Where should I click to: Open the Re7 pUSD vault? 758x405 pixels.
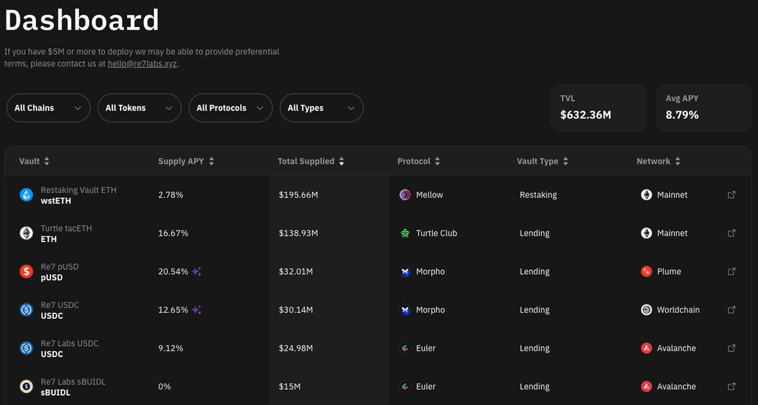tap(59, 272)
